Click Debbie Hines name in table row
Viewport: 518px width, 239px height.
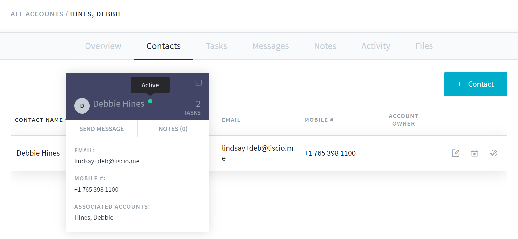tap(38, 153)
